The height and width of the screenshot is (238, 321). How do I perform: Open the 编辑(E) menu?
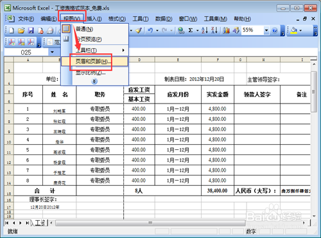(x=49, y=19)
